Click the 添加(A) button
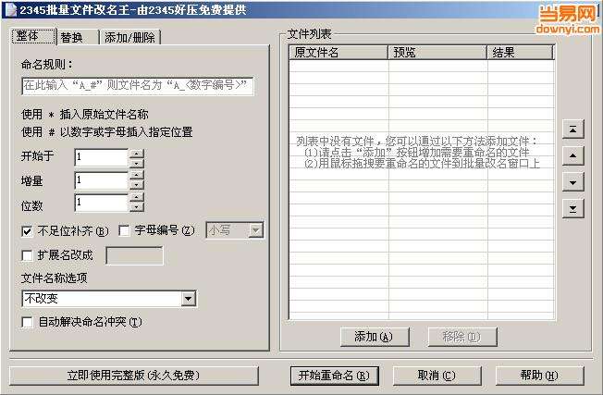The image size is (603, 395). click(x=375, y=337)
